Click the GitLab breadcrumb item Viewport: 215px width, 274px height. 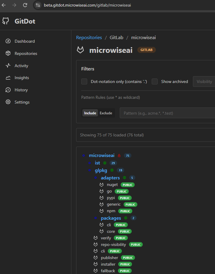coord(116,37)
